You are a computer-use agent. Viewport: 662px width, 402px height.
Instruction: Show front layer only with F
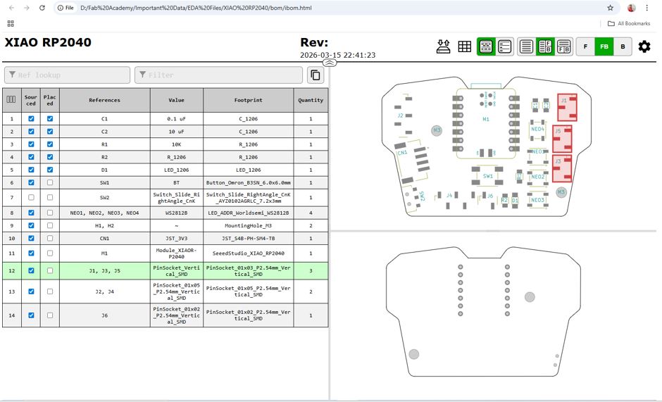click(x=585, y=46)
